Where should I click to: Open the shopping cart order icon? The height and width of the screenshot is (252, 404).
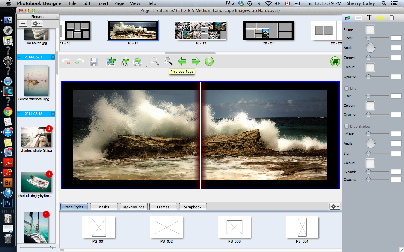(335, 61)
